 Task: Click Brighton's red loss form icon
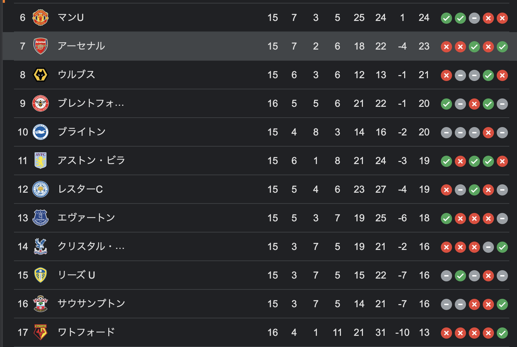click(488, 133)
